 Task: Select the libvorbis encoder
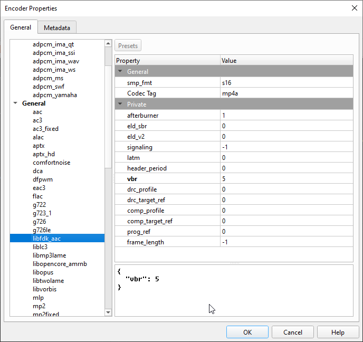45,289
